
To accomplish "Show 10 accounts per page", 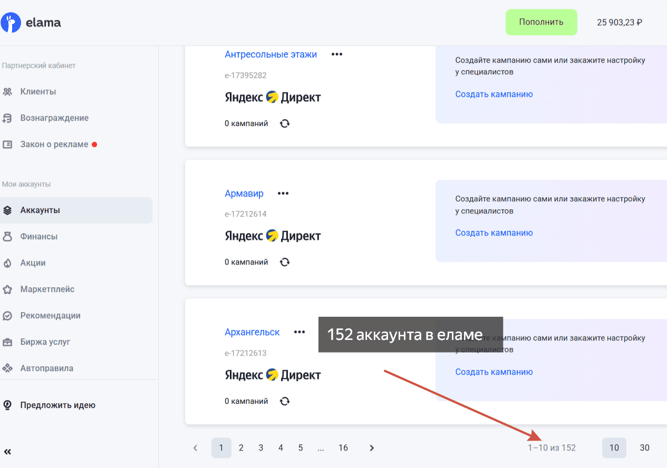I will (x=614, y=448).
